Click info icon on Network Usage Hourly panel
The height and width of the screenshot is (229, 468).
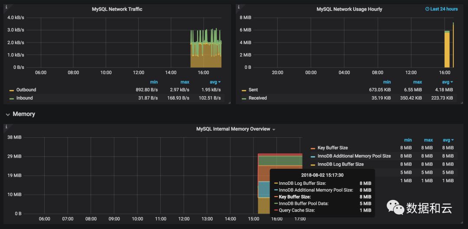coord(238,6)
